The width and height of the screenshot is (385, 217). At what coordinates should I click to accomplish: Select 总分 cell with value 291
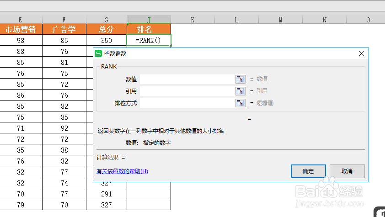pos(107,194)
